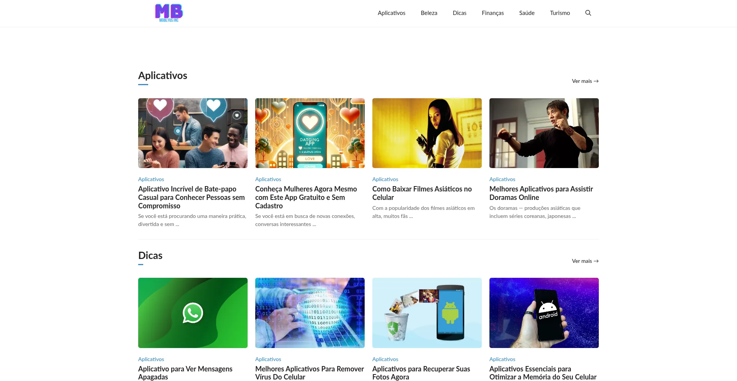Open the Turismo menu item
The width and height of the screenshot is (737, 381).
[x=560, y=13]
